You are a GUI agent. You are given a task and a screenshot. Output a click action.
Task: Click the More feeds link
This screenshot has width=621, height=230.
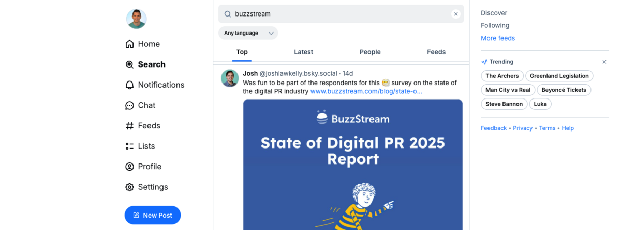tap(498, 38)
